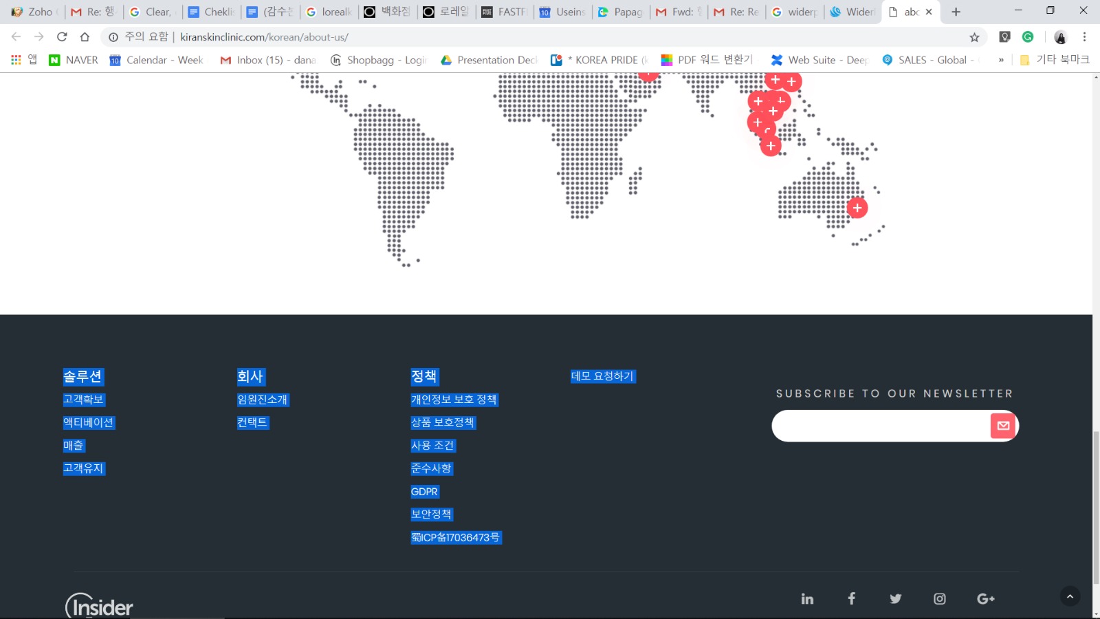Viewport: 1100px width, 619px height.
Task: Reload the page with refresh icon
Action: (x=62, y=37)
